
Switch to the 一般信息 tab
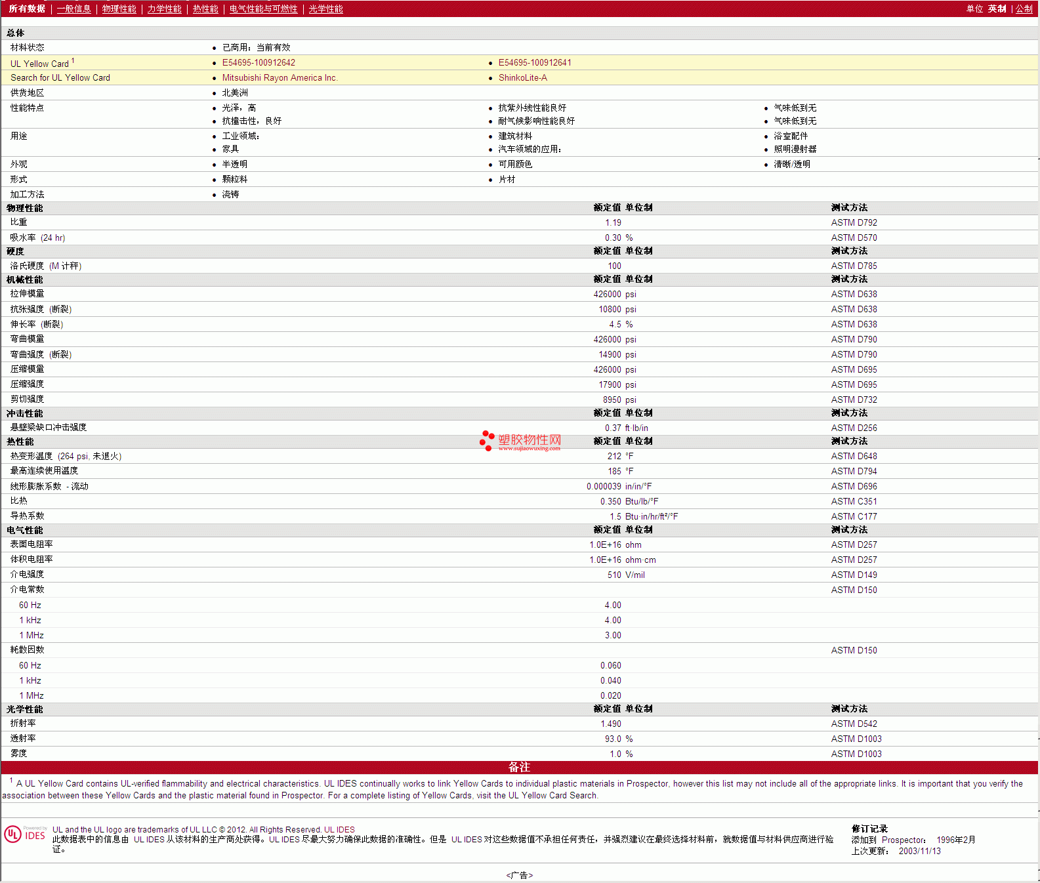(x=73, y=9)
